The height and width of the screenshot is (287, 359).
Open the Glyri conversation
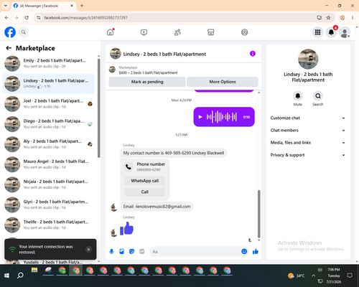[48, 204]
